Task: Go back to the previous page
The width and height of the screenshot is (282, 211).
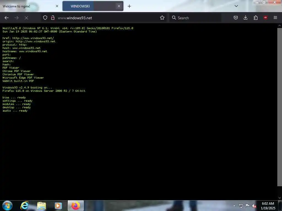Action: (x=7, y=18)
